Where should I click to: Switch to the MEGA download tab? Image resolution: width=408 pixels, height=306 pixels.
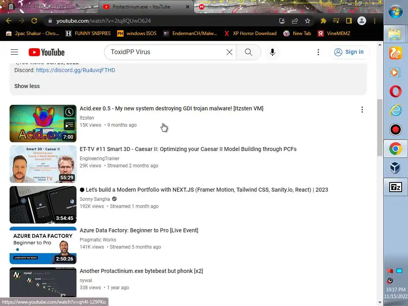228,7
